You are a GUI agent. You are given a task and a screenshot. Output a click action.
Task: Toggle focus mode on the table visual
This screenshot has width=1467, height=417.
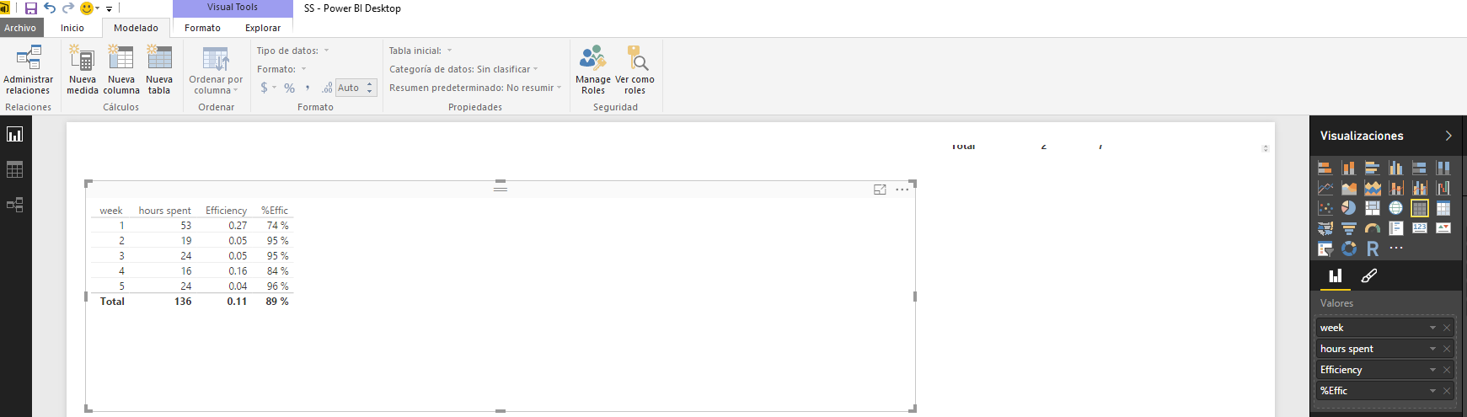(880, 190)
